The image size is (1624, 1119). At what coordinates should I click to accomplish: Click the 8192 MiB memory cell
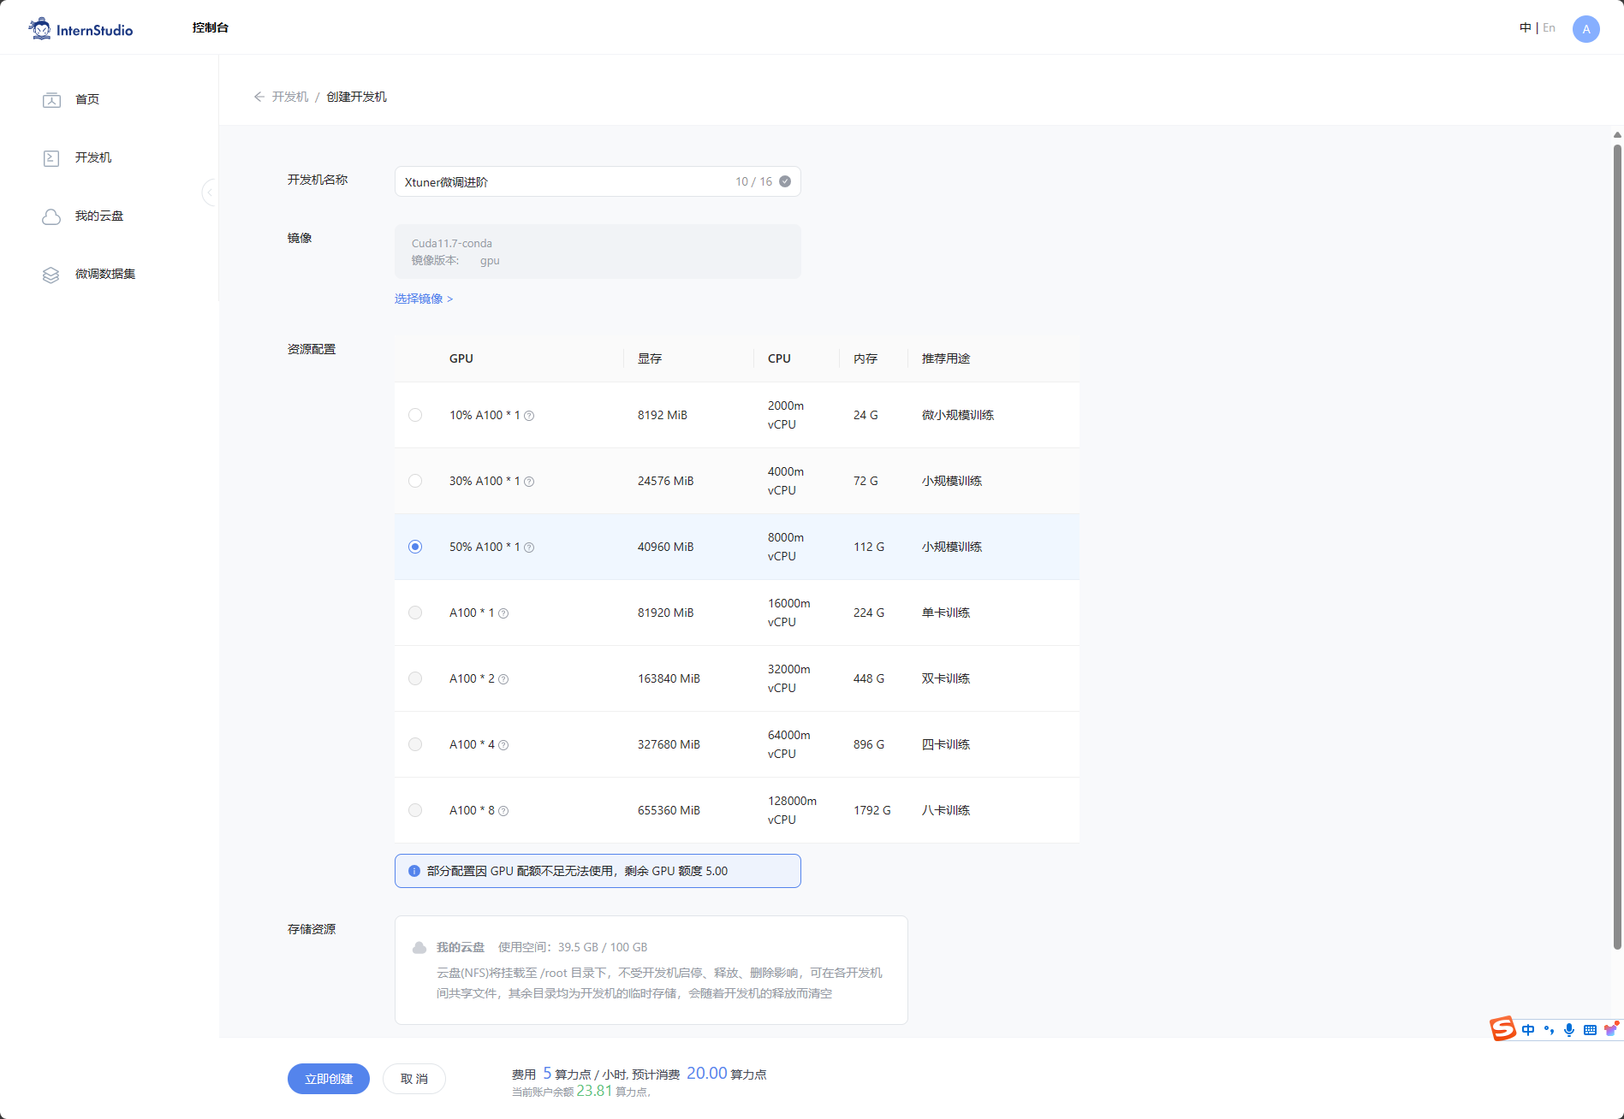pos(663,415)
